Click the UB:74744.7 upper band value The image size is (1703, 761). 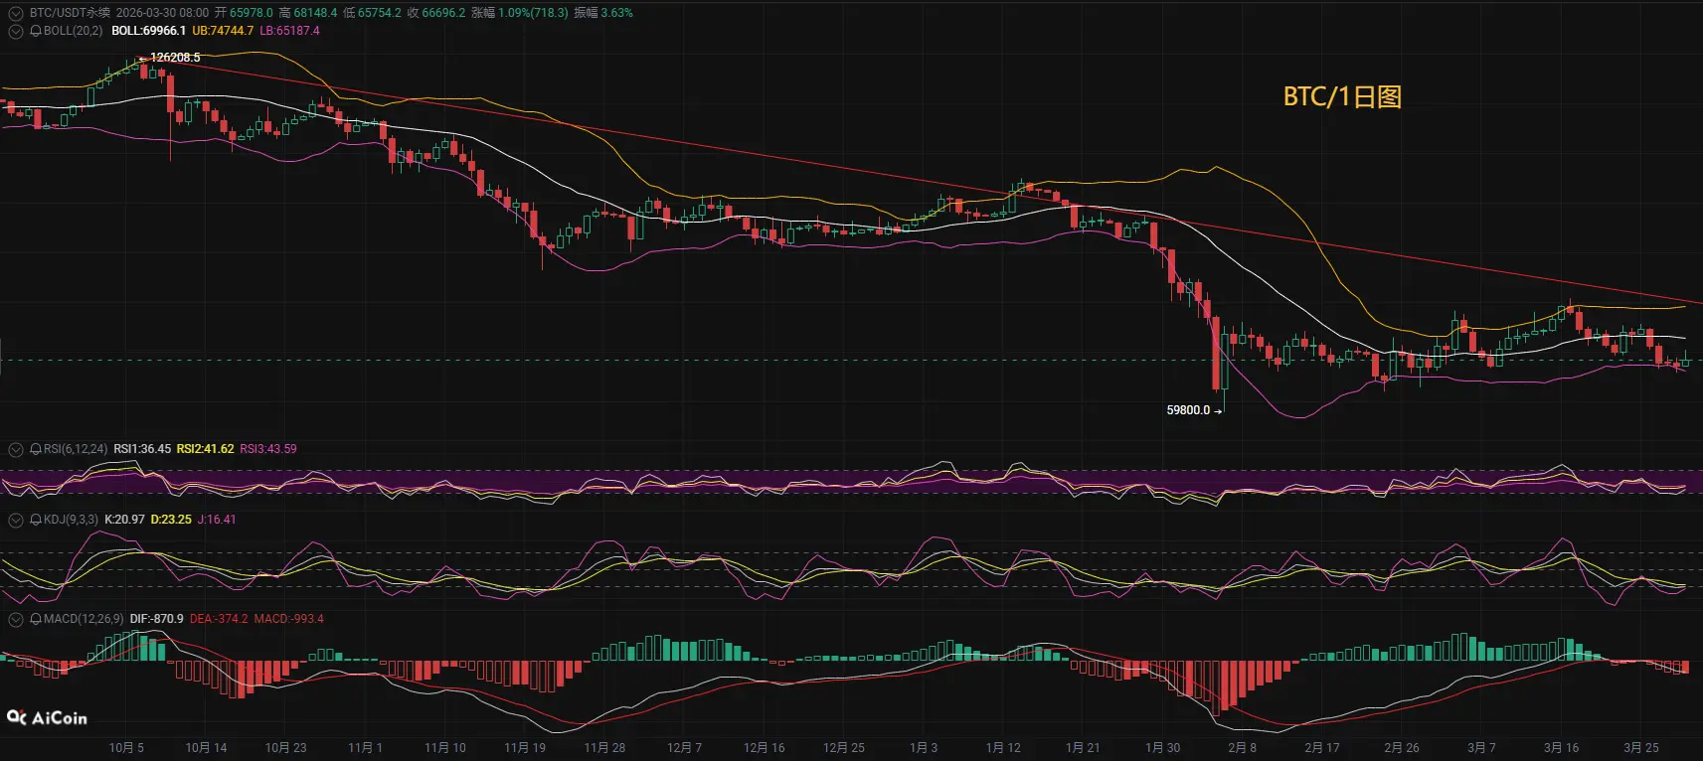[223, 31]
